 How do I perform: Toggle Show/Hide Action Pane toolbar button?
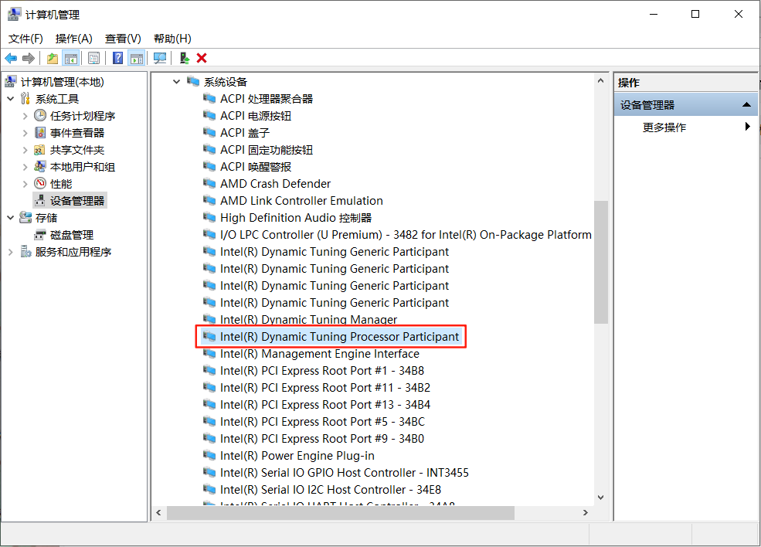pyautogui.click(x=136, y=58)
